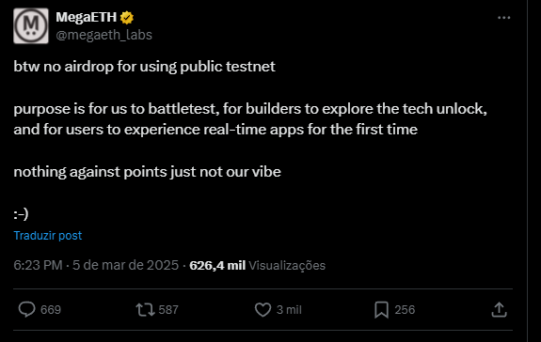Bookmark the post with the bookmark icon
Screen dimensions: 541x342
tap(382, 309)
